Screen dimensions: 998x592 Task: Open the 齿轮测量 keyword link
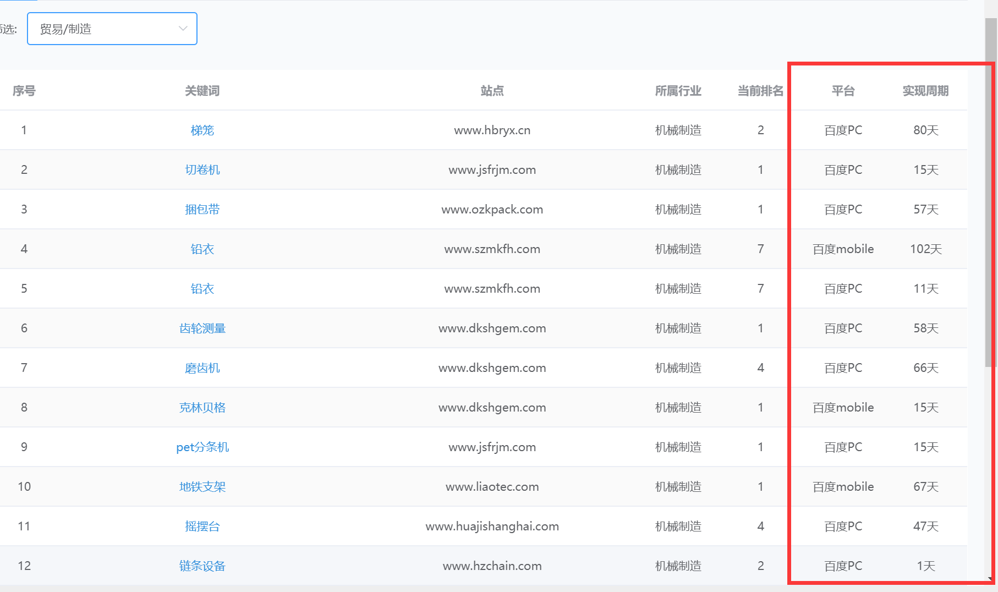pyautogui.click(x=202, y=328)
